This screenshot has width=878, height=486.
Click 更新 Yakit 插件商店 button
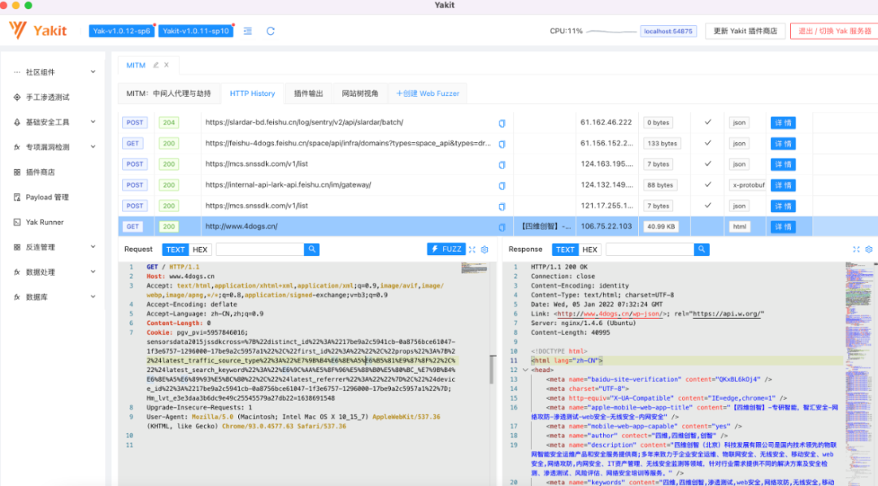click(x=745, y=31)
